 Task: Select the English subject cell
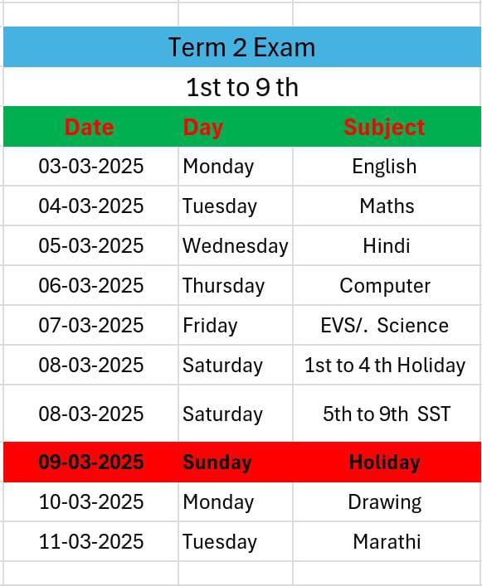click(x=387, y=166)
